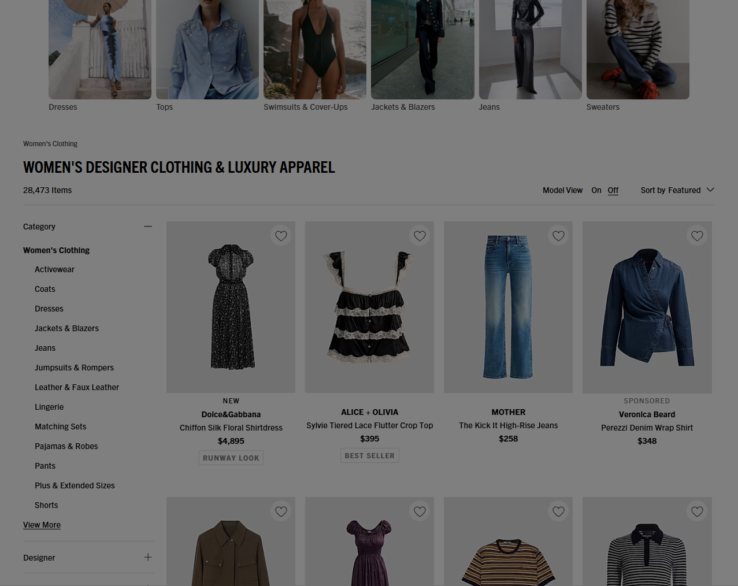Open the lace crop top product image

click(370, 307)
